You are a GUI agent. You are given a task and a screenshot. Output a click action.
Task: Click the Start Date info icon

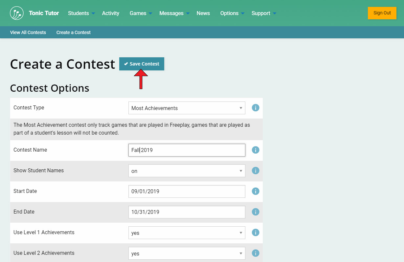coord(256,191)
